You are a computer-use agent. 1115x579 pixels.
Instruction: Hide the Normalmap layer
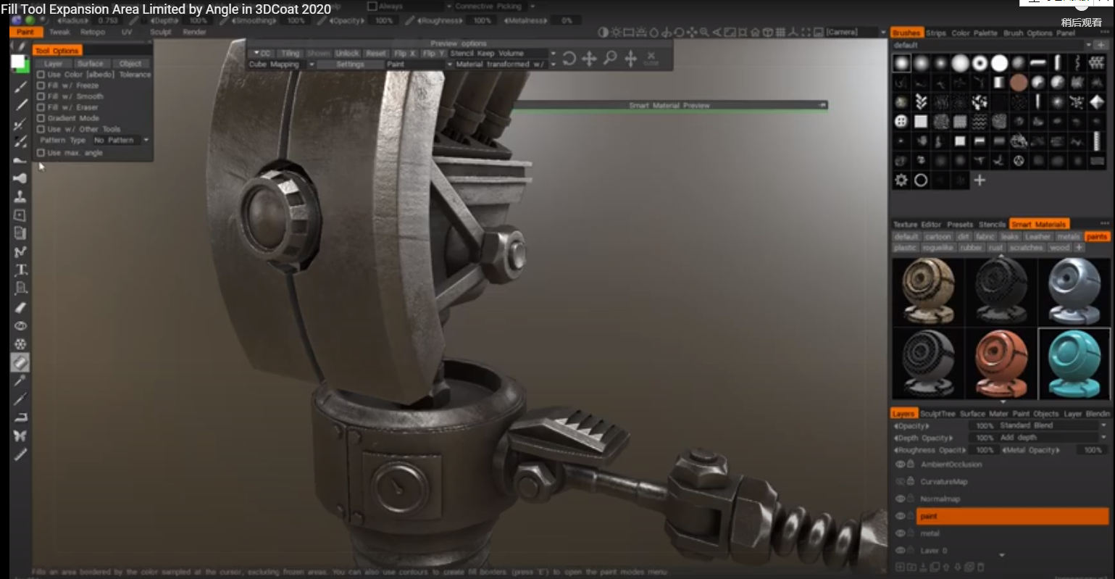point(901,499)
